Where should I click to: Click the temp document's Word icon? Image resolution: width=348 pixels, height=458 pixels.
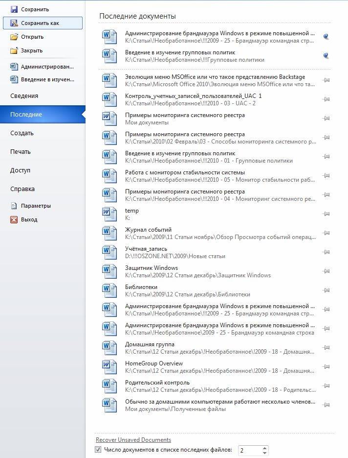[x=109, y=214]
